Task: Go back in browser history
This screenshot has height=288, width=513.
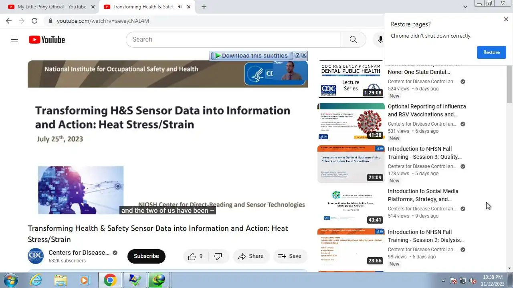Action: [x=9, y=21]
